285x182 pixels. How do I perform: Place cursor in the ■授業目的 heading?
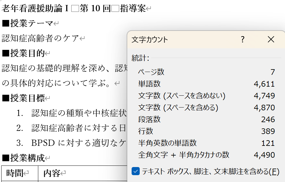point(23,53)
